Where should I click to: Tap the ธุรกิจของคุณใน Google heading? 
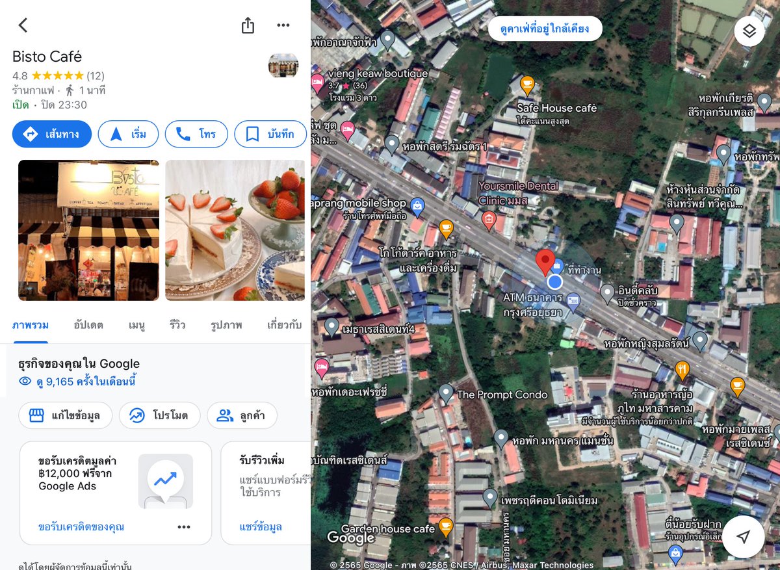(79, 363)
